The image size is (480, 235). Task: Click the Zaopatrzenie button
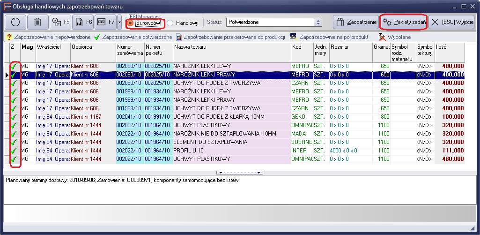coord(355,22)
